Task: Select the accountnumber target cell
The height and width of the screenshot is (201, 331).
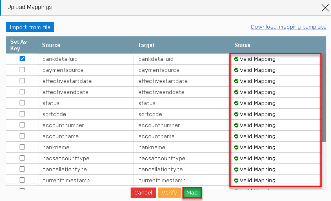Action: [182, 125]
